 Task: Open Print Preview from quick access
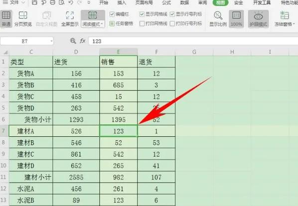[62, 2]
